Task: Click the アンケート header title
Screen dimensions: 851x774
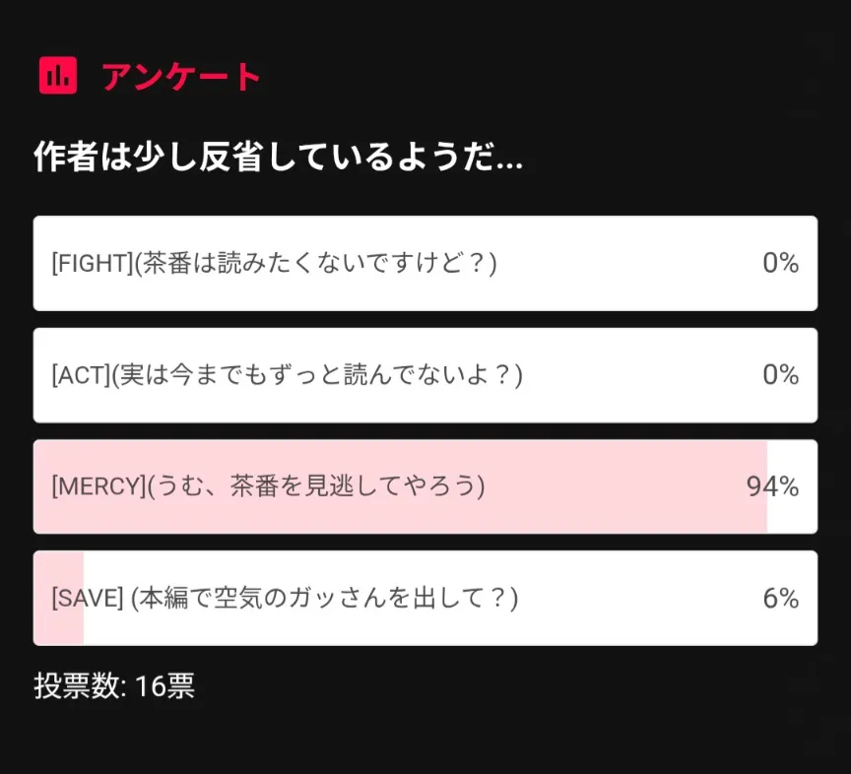Action: tap(181, 77)
